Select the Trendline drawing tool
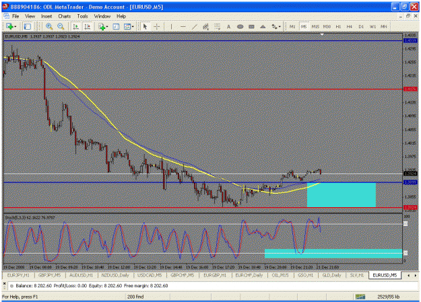This screenshot has height=302, width=421. coord(195,26)
